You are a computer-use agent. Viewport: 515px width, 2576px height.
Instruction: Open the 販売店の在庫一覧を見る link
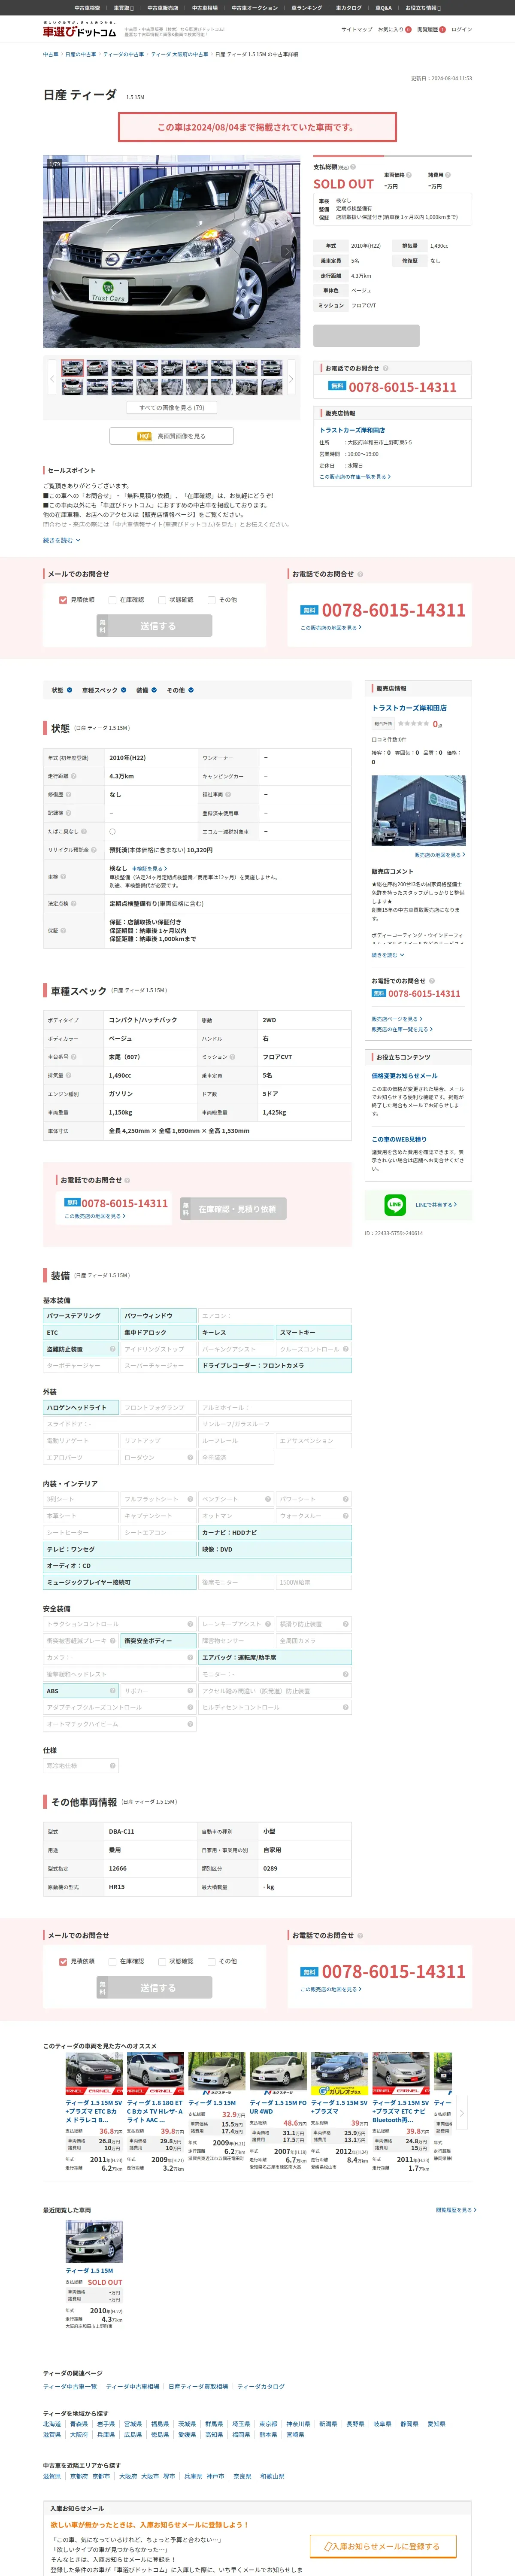pos(402,1029)
